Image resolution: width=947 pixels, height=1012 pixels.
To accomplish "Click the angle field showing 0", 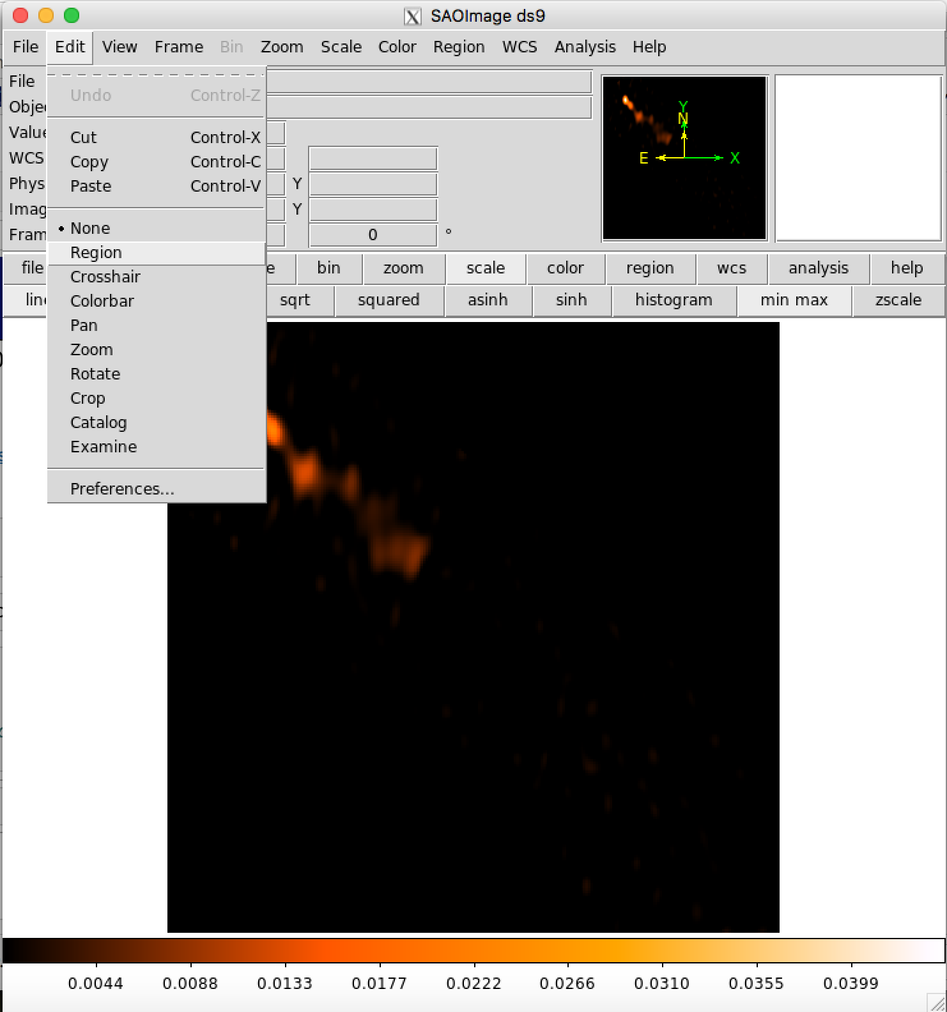I will tap(373, 234).
